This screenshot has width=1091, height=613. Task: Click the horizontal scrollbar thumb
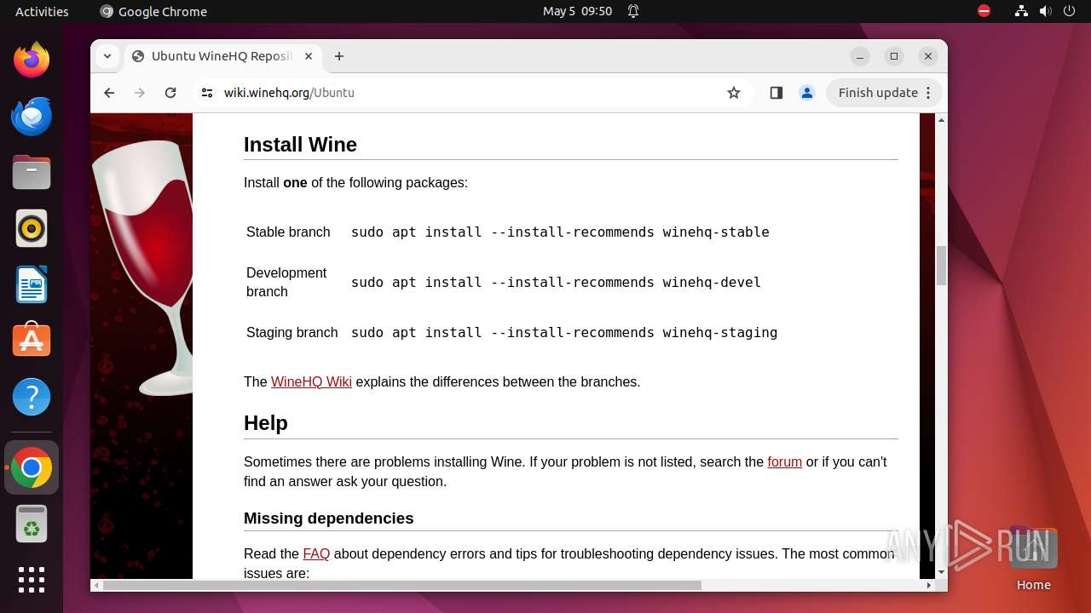coord(402,585)
